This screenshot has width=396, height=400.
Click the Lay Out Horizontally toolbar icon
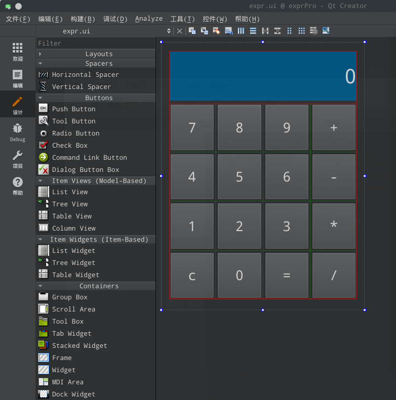click(241, 31)
